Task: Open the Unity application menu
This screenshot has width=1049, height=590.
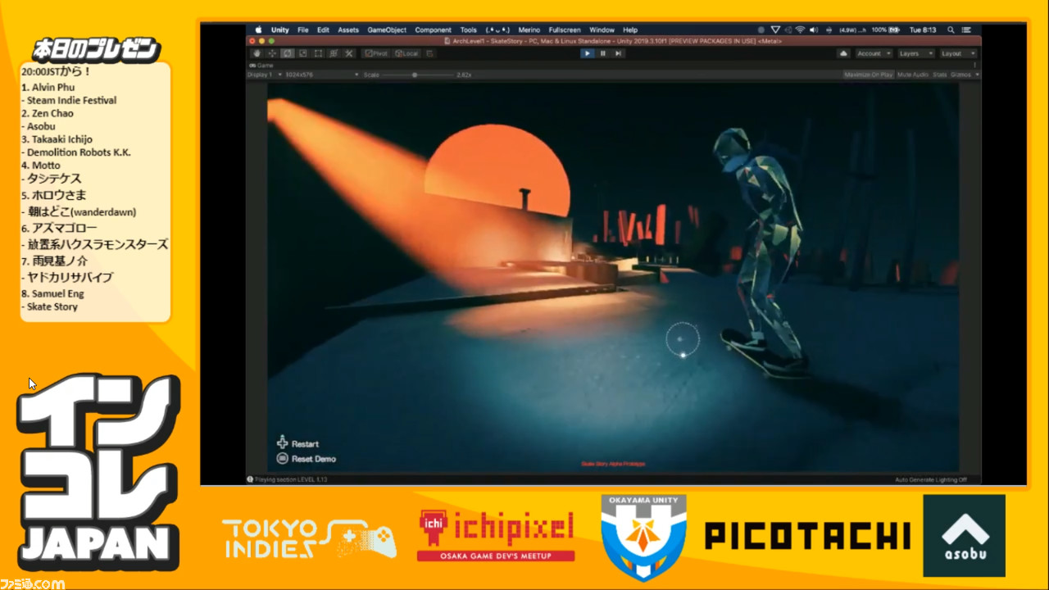Action: (280, 29)
